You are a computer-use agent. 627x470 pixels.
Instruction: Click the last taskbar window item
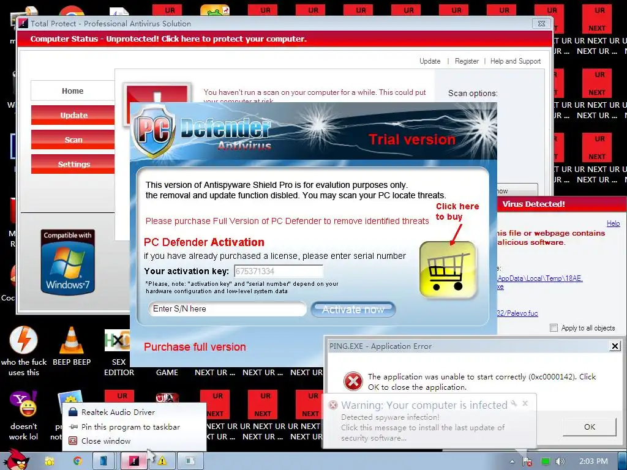click(x=190, y=461)
